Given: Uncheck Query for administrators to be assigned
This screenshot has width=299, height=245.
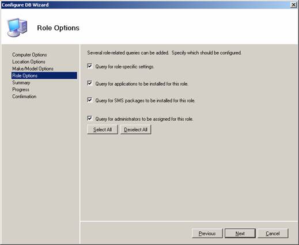Looking at the screenshot, I should [90, 118].
